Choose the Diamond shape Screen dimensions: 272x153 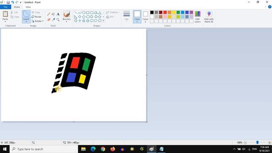click(x=80, y=17)
